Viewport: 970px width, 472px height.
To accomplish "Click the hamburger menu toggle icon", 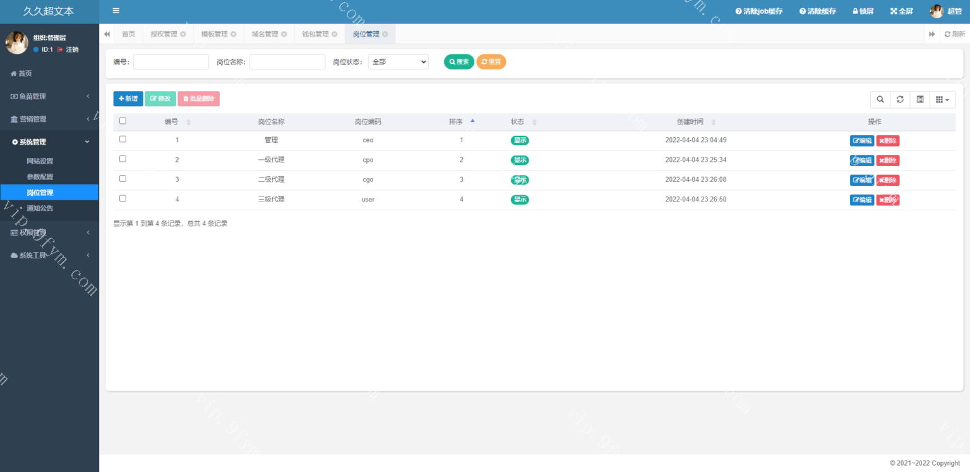I will pyautogui.click(x=116, y=11).
